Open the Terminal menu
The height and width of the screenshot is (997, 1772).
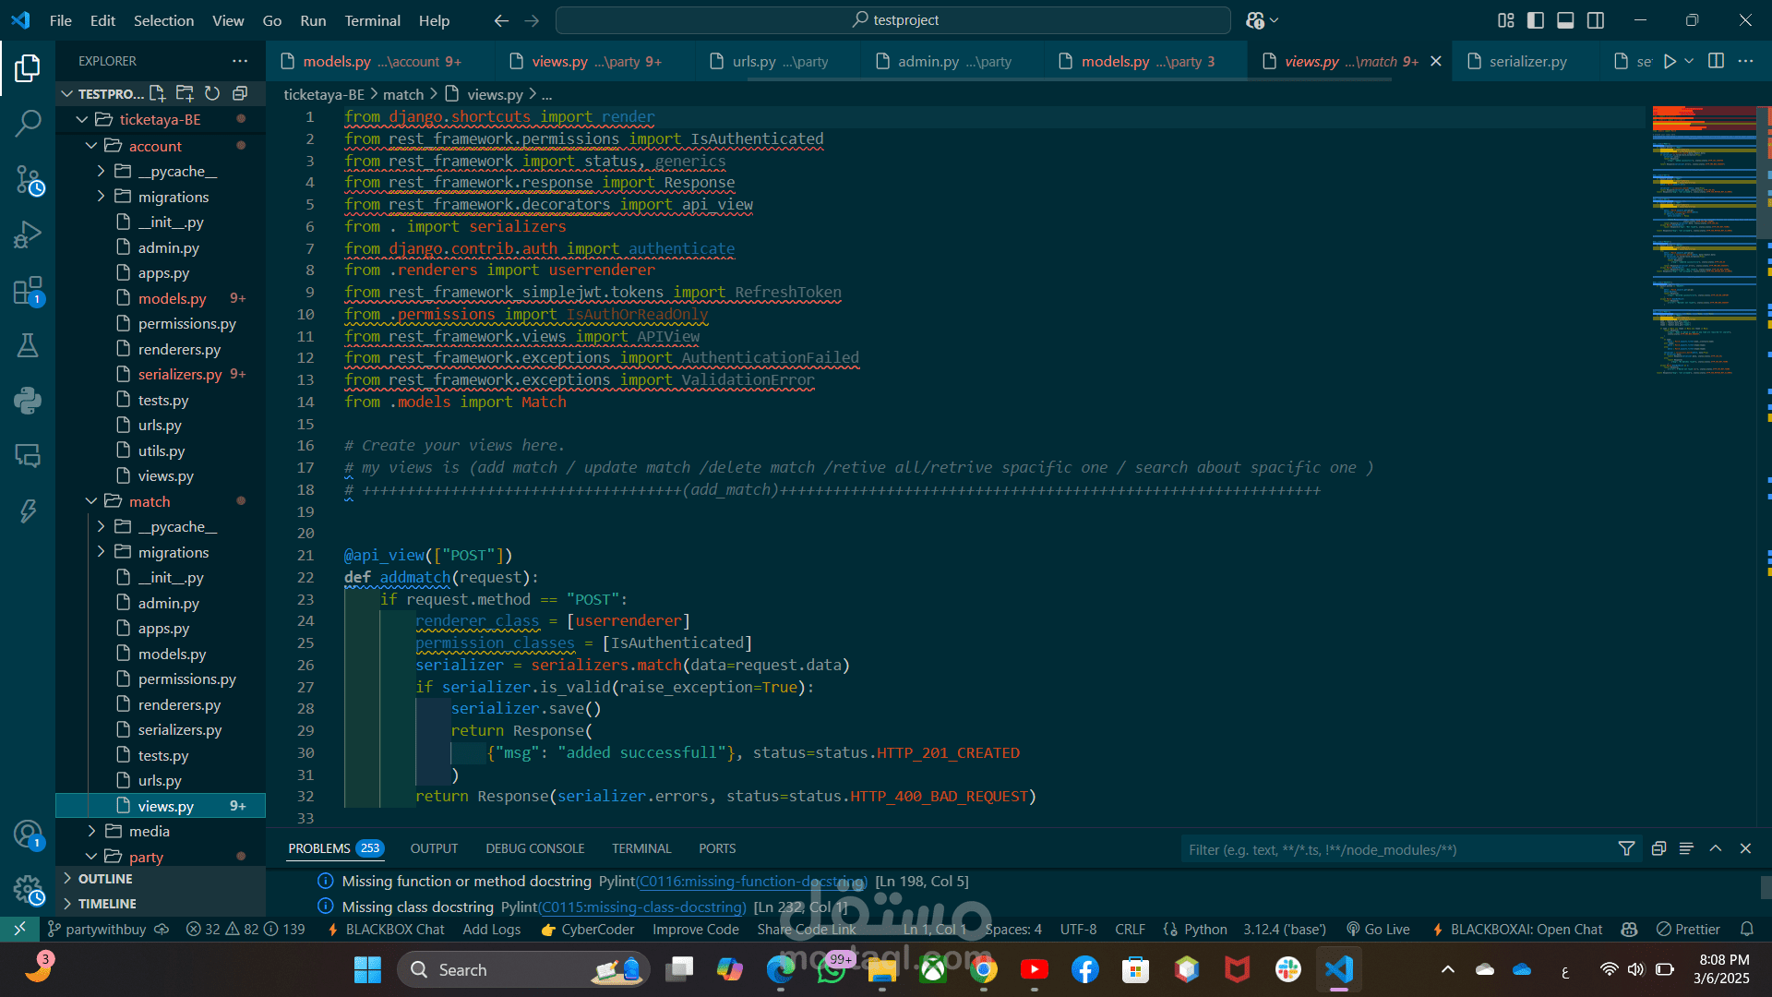click(372, 20)
